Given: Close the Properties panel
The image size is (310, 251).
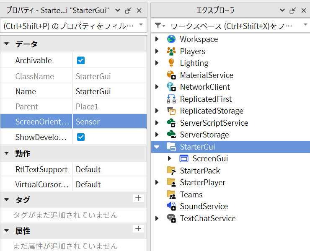Looking at the screenshot, I should [139, 10].
